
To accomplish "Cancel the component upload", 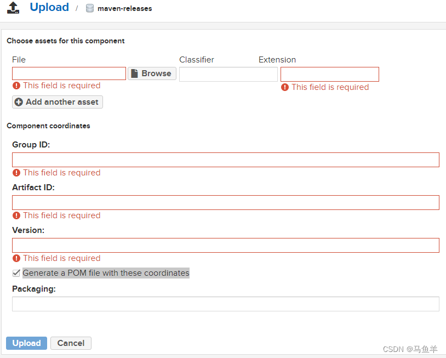I will (71, 343).
